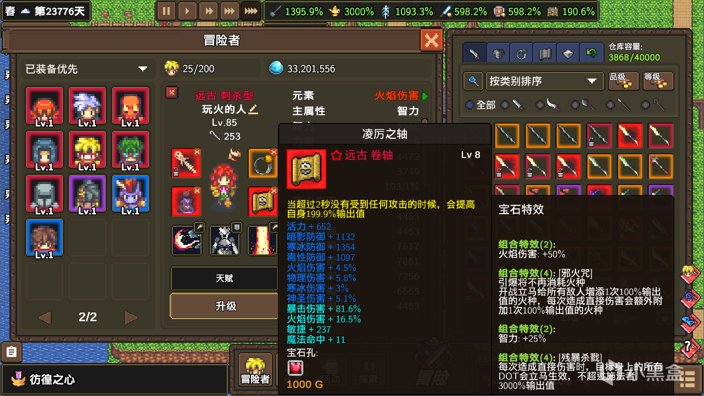
Task: Click the warehouse search magnifier icon
Action: pyautogui.click(x=472, y=81)
